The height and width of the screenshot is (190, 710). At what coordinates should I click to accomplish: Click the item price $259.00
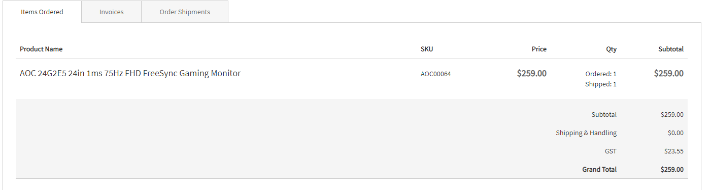coord(531,73)
